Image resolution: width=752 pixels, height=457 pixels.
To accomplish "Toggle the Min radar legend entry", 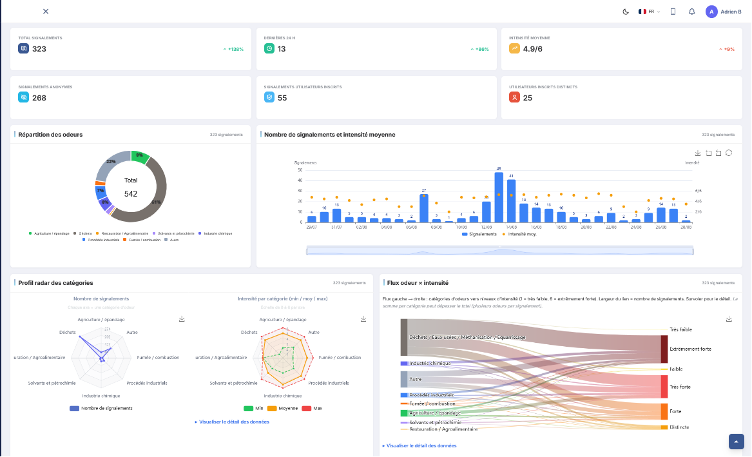I will click(253, 408).
